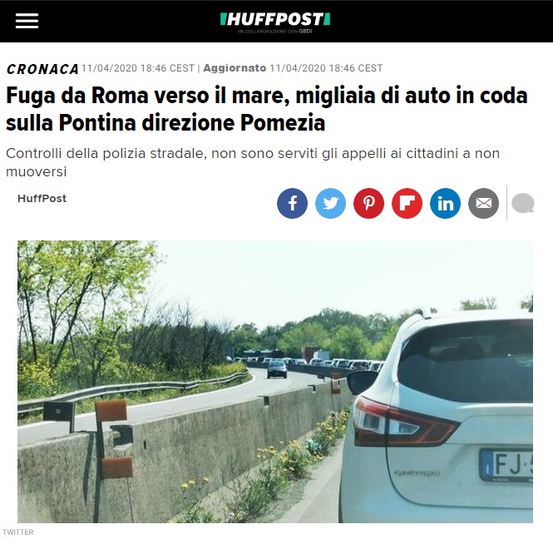Open the Pontina traffic jam photo
Viewport: 553px width, 539px height.
pyautogui.click(x=275, y=382)
